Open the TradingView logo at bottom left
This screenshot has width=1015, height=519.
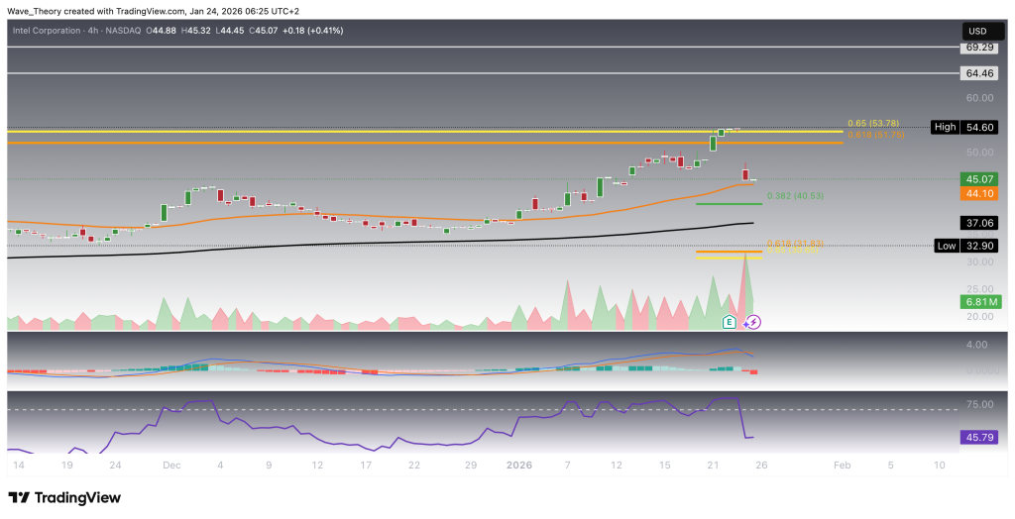point(64,497)
